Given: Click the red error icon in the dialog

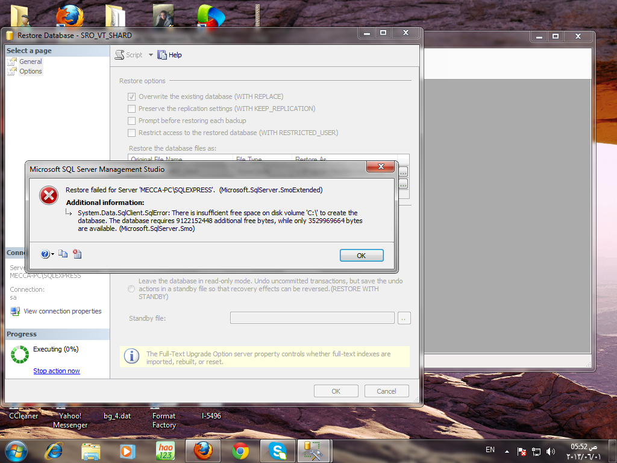Looking at the screenshot, I should pyautogui.click(x=49, y=195).
